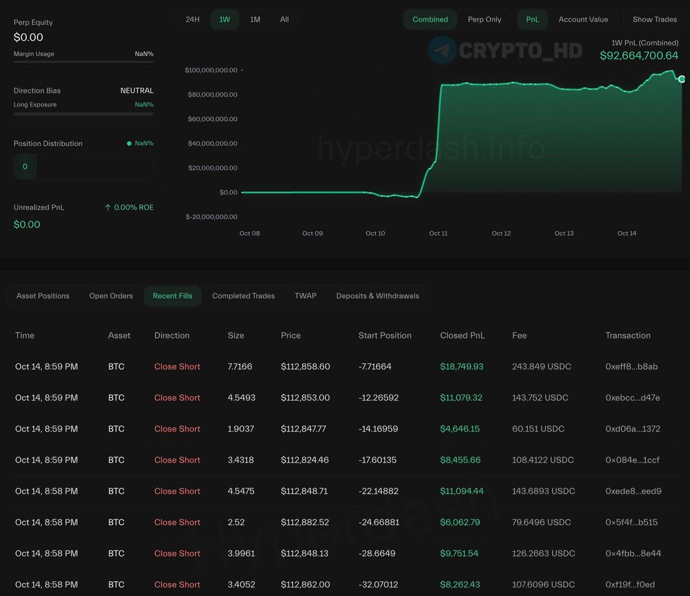Click the Closed PnL column header

tap(462, 336)
